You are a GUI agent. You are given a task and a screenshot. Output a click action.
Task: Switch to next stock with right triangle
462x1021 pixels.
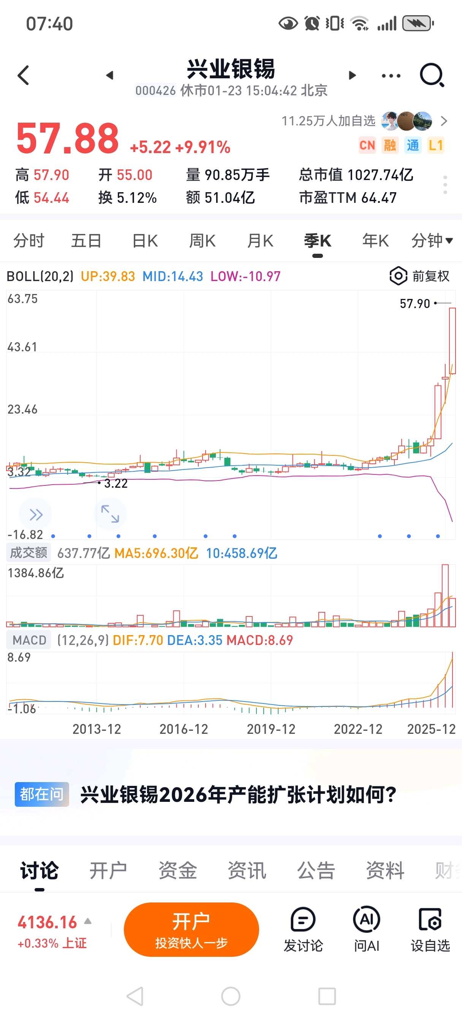point(352,75)
